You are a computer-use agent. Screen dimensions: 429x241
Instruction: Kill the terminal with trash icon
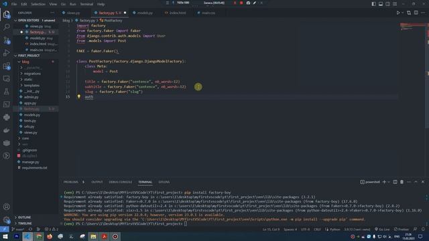pos(402,182)
